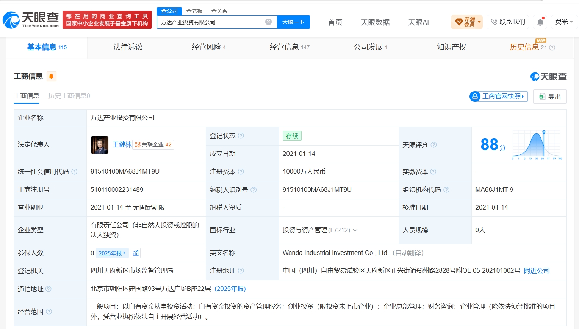Screen dimensions: 579x329
Task: Expand the 投资与资产管理 industry chevron
Action: point(355,230)
